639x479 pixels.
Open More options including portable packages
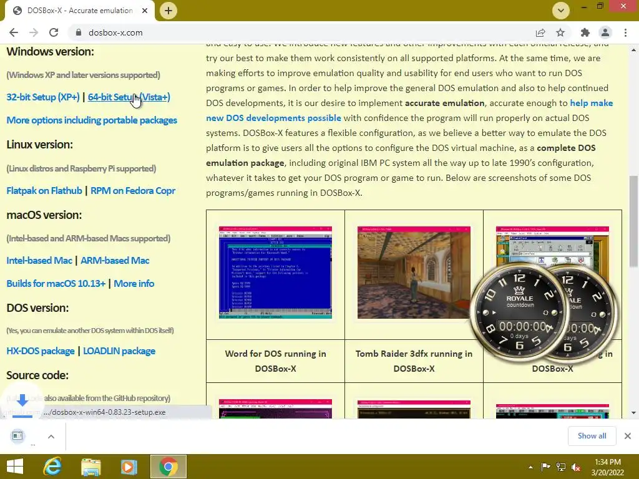coord(92,120)
